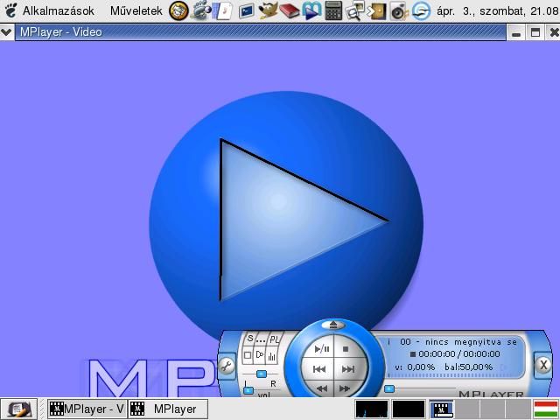This screenshot has height=420, width=560.
Task: Show desktop using bottom-left panel button
Action: [18, 409]
